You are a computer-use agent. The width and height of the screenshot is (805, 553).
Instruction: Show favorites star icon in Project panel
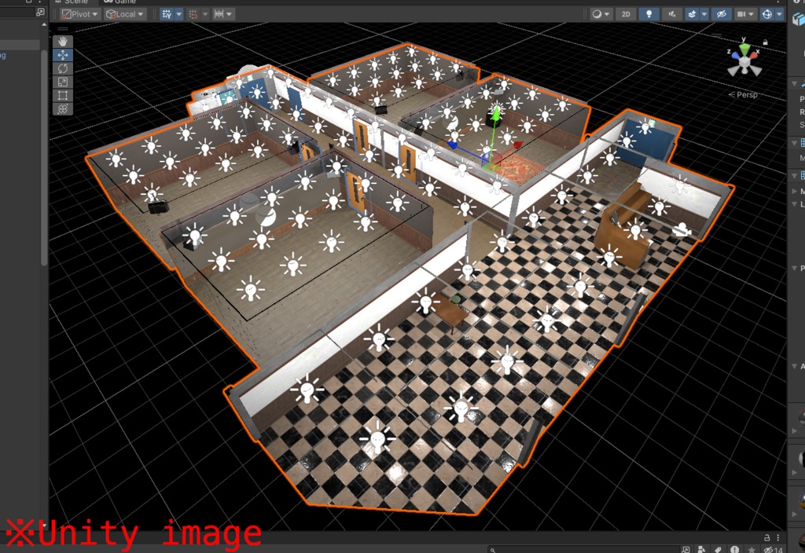[x=752, y=549]
